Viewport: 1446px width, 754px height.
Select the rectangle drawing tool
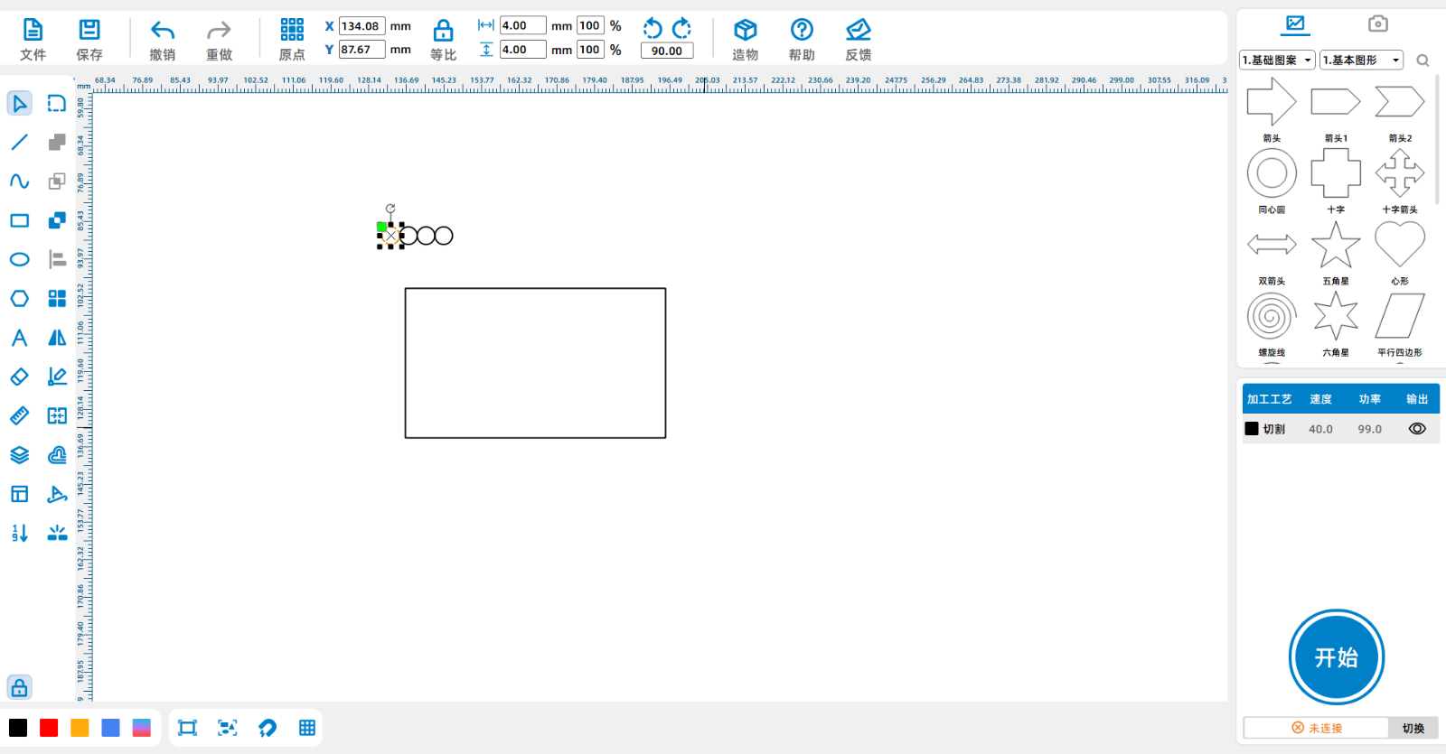coord(19,220)
